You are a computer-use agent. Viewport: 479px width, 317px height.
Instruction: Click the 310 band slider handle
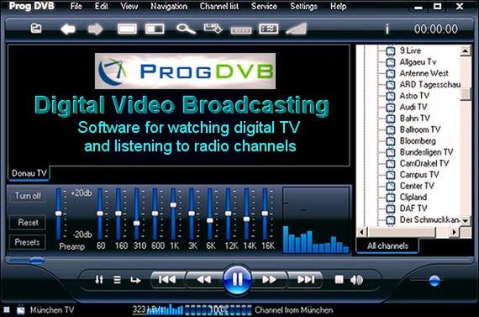pyautogui.click(x=136, y=223)
